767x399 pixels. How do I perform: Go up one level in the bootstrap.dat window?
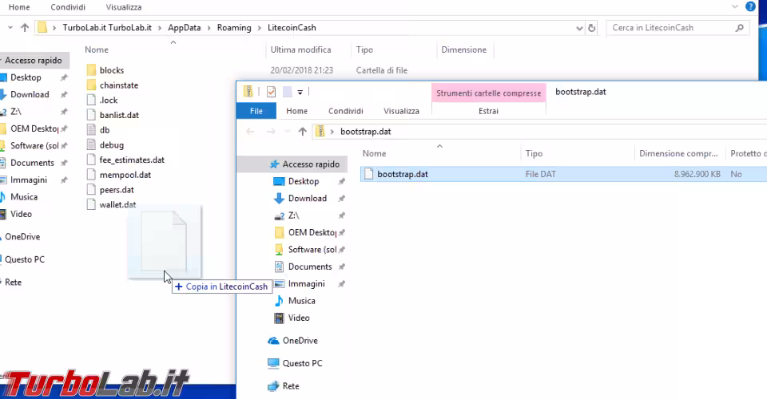click(x=302, y=132)
